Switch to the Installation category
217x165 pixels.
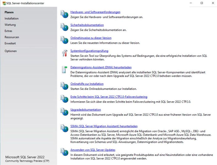click(x=12, y=18)
